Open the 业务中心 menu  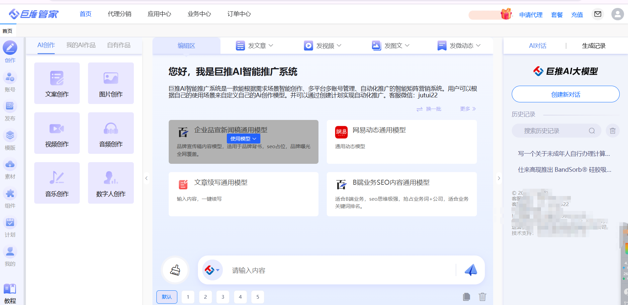[199, 14]
